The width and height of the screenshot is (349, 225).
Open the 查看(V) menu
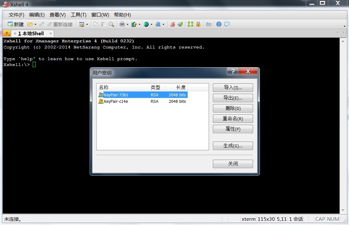click(58, 15)
